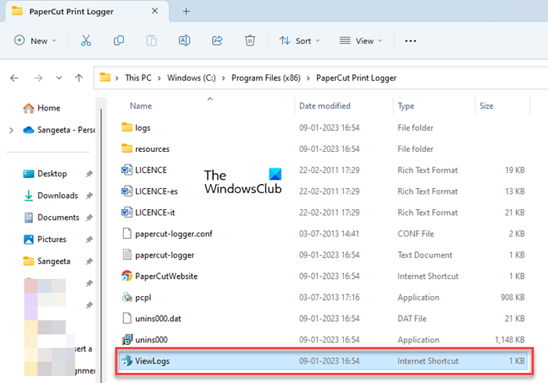Viewport: 548px width, 383px height.
Task: Click date 03-07-2013 17:16 of pcpl
Action: (x=329, y=298)
